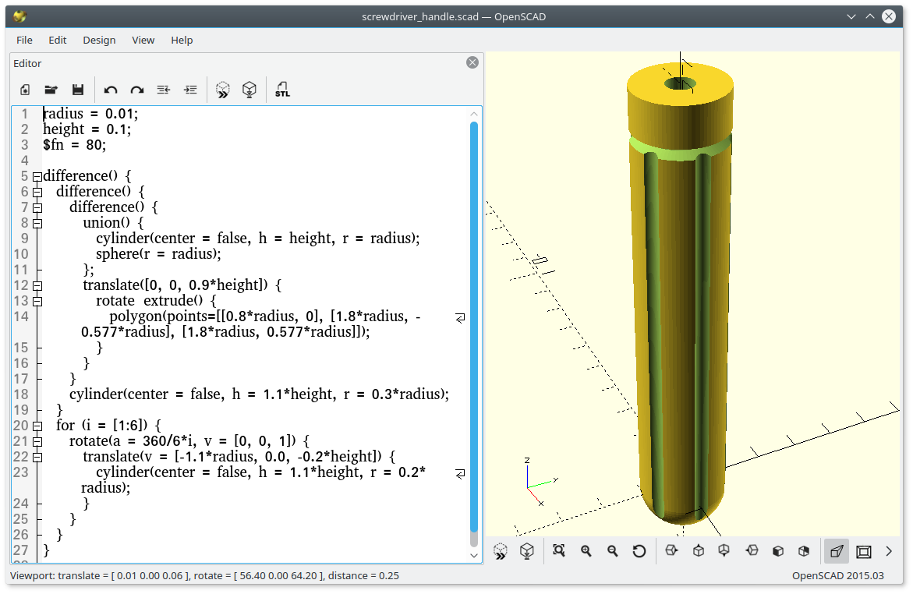Click the editor scrollbar down arrow
913x594 pixels.
tap(474, 555)
